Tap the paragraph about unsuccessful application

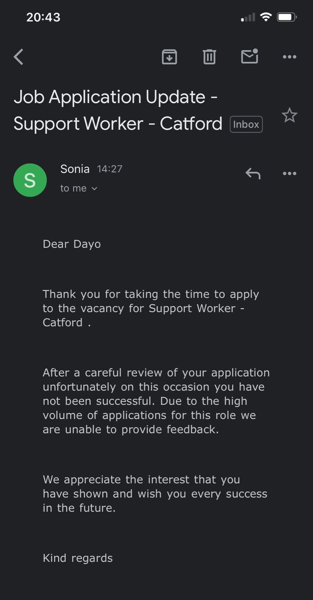tap(156, 401)
